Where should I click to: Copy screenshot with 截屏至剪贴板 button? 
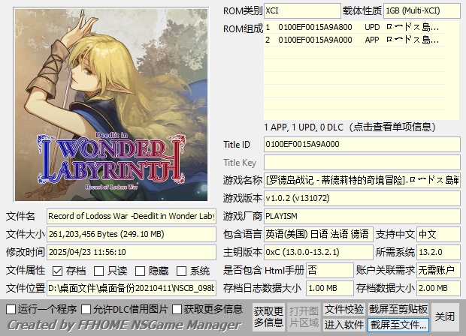398,309
